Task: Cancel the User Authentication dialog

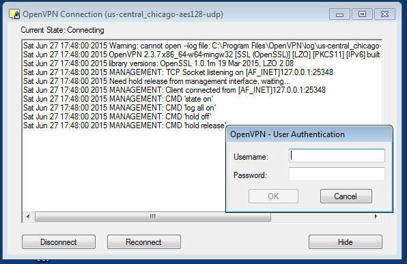Action: coord(346,196)
